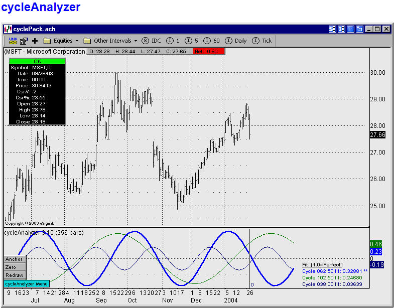Open the Equities folder icon
Image resolution: width=394 pixels, height=308 pixels.
coord(47,41)
